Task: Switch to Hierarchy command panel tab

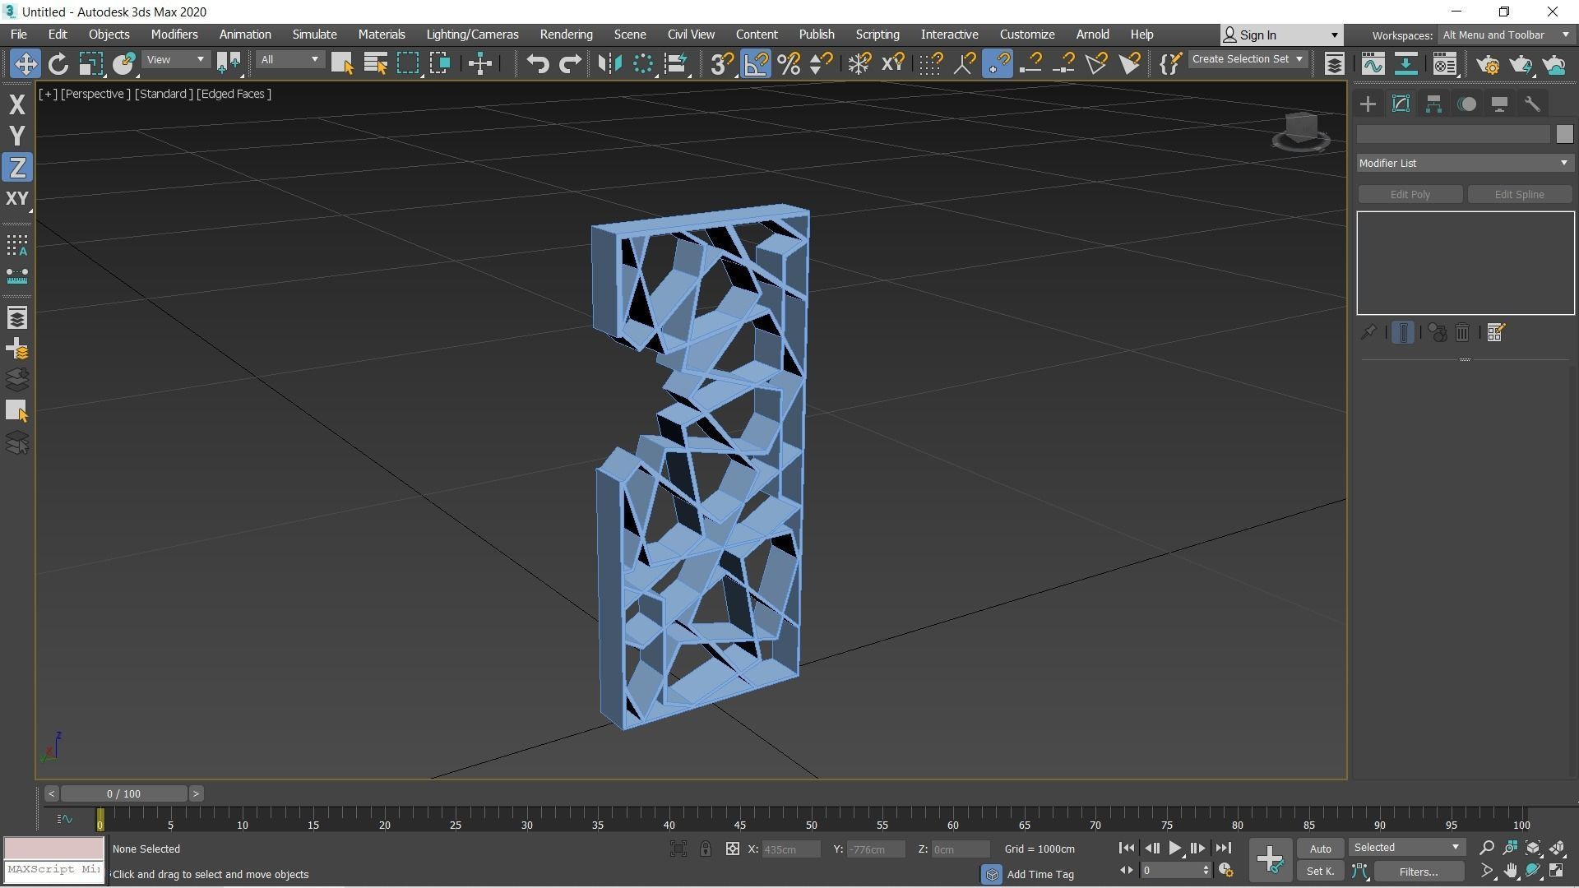Action: [1433, 104]
